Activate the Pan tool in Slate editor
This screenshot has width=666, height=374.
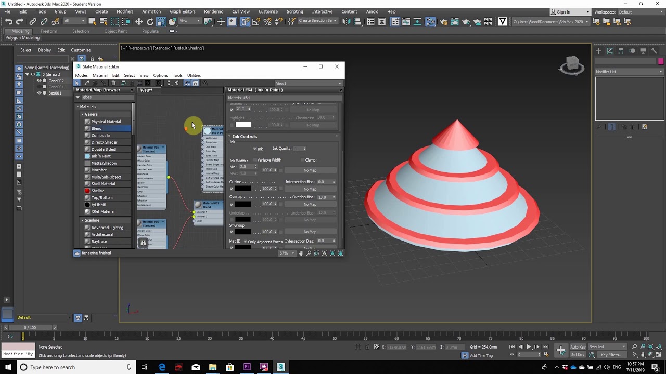coord(301,253)
